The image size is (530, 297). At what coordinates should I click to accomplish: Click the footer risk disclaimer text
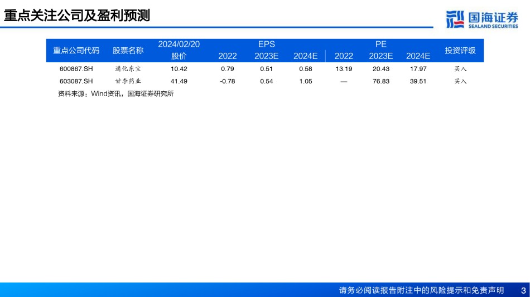(x=422, y=290)
